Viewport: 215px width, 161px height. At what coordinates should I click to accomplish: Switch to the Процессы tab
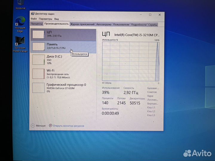point(37,24)
